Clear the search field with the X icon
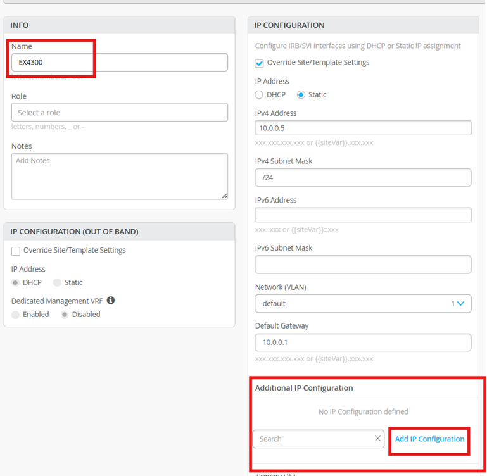This screenshot has width=487, height=476. [377, 439]
